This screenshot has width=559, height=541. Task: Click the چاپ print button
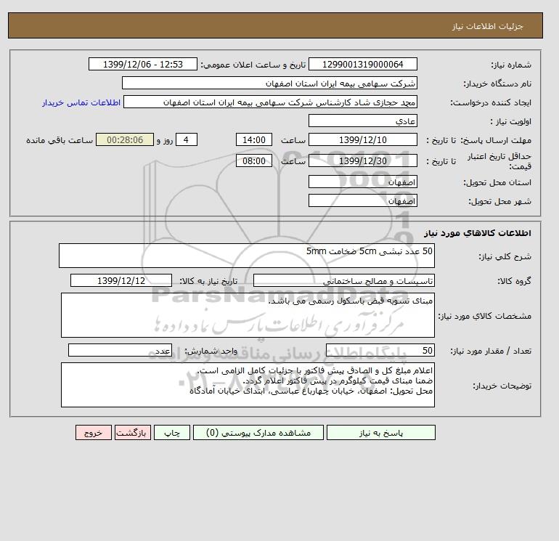click(172, 433)
